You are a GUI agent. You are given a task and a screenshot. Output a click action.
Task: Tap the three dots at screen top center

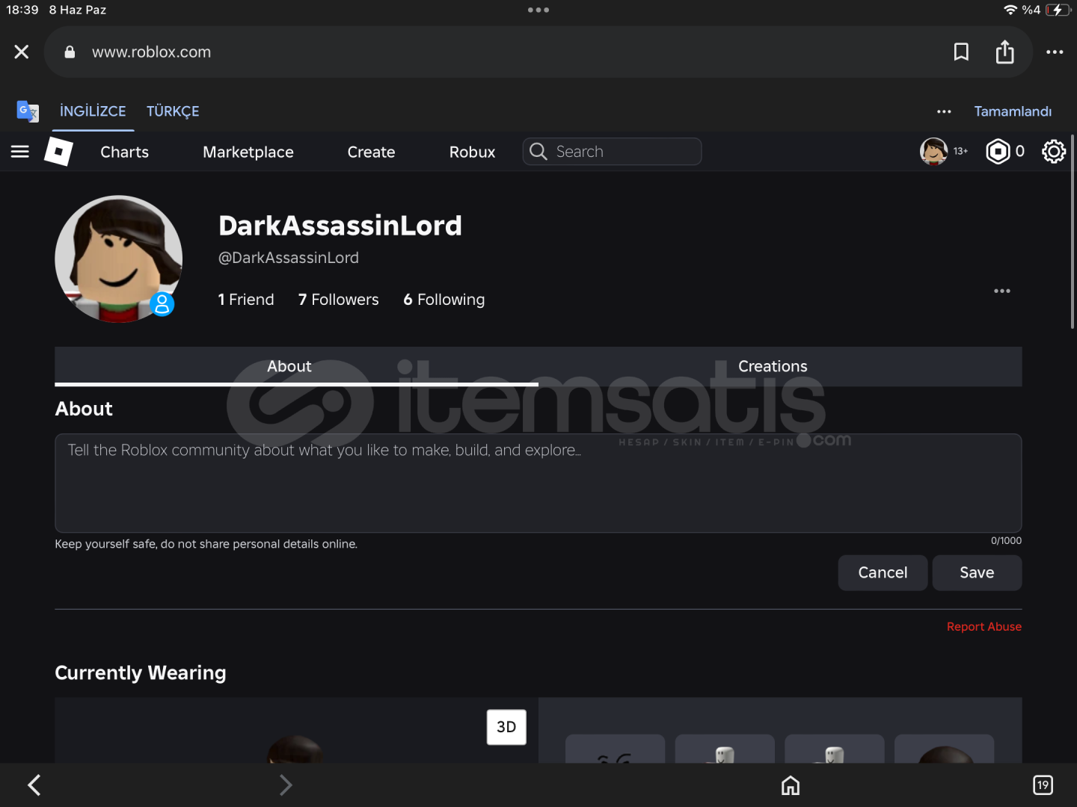[538, 10]
